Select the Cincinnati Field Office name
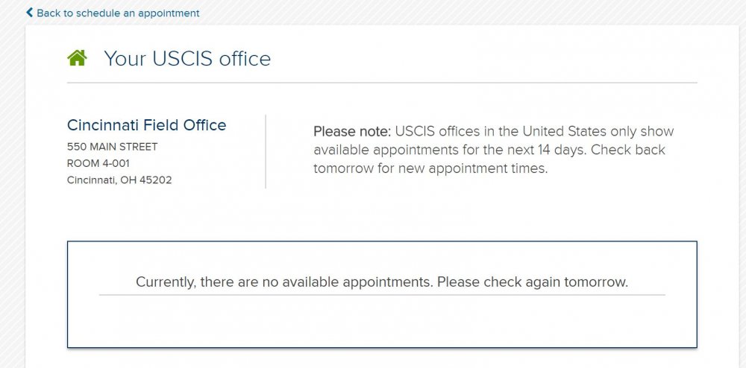746x368 pixels. [146, 125]
